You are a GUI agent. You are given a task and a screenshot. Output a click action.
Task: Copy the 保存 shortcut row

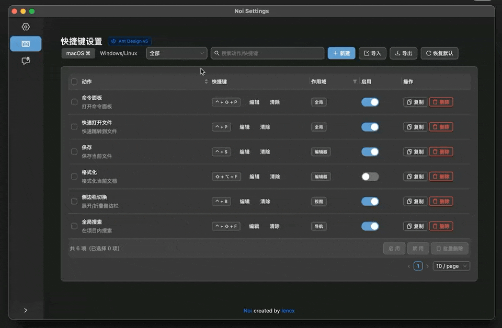(x=415, y=151)
